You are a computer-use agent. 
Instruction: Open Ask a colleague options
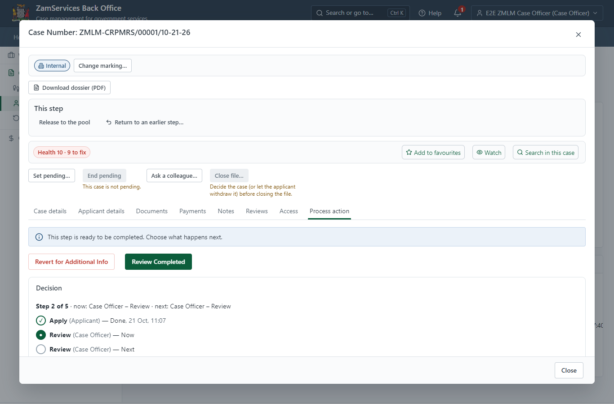pos(174,176)
